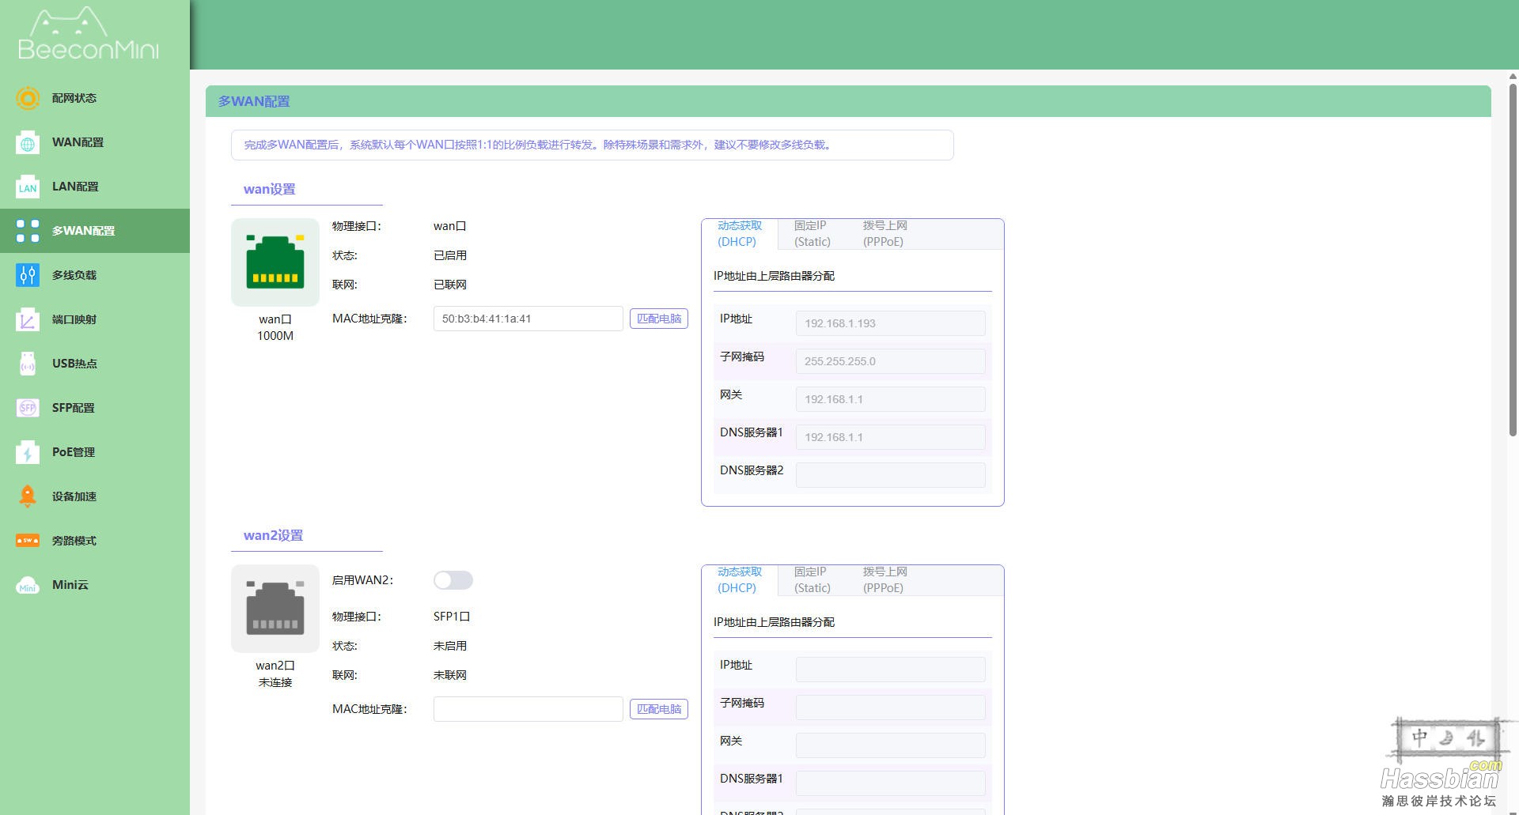Select wan 动态获取(DHCP) tab

tap(740, 234)
